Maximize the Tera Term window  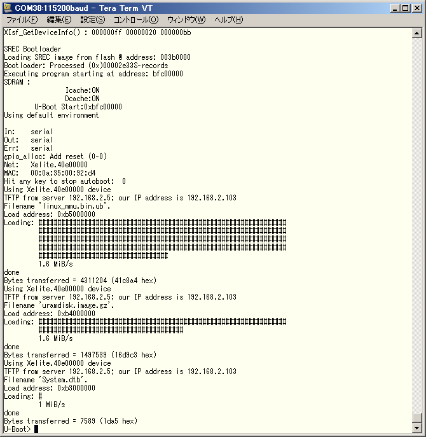[x=404, y=8]
